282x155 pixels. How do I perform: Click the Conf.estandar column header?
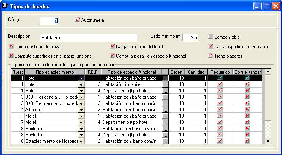[248, 72]
